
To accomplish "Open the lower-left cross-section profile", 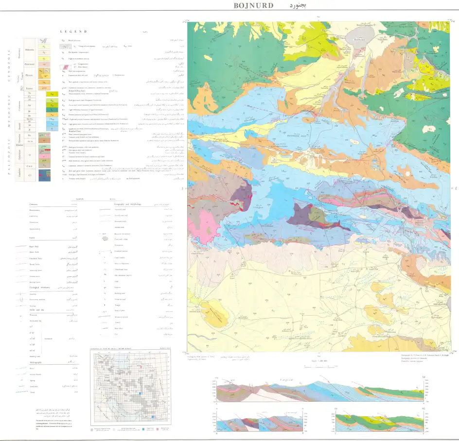I will (x=260, y=421).
